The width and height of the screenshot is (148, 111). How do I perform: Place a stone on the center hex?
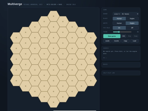coord(53,59)
